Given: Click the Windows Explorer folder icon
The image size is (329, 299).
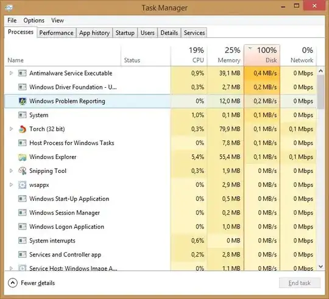Looking at the screenshot, I should [23, 157].
